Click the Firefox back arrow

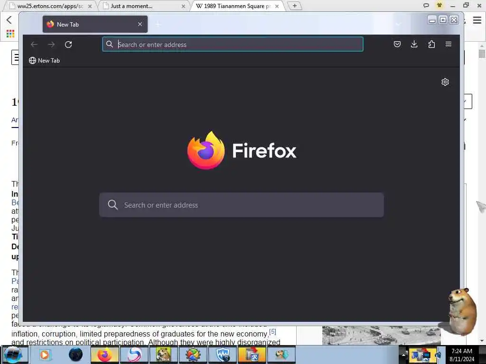pos(34,45)
